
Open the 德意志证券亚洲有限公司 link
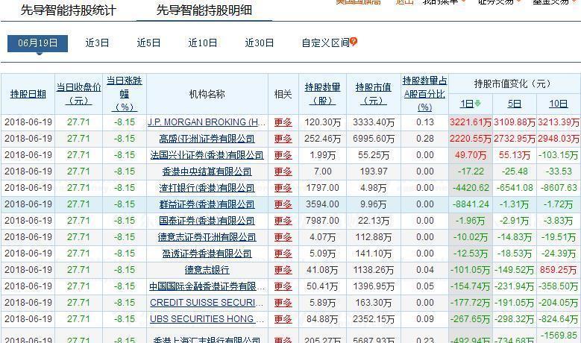click(207, 237)
